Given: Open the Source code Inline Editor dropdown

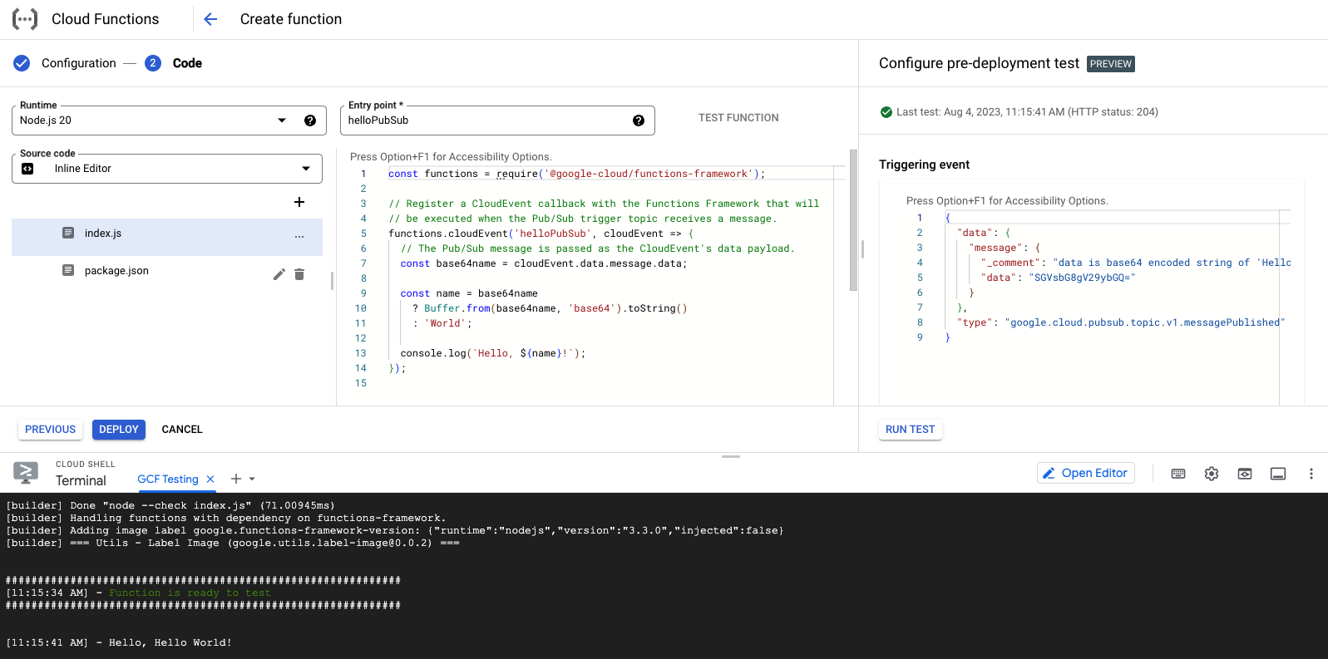Looking at the screenshot, I should tap(305, 169).
